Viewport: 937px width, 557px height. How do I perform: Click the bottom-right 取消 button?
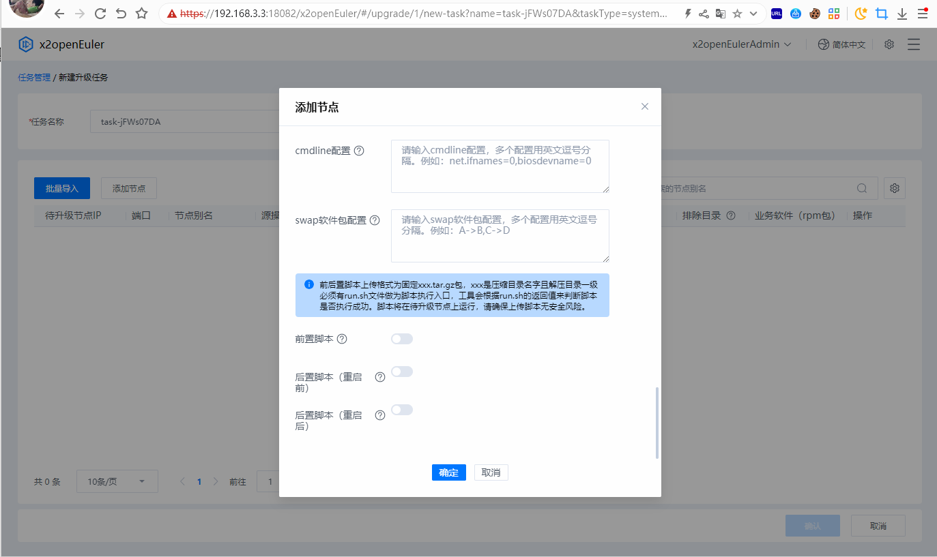878,526
